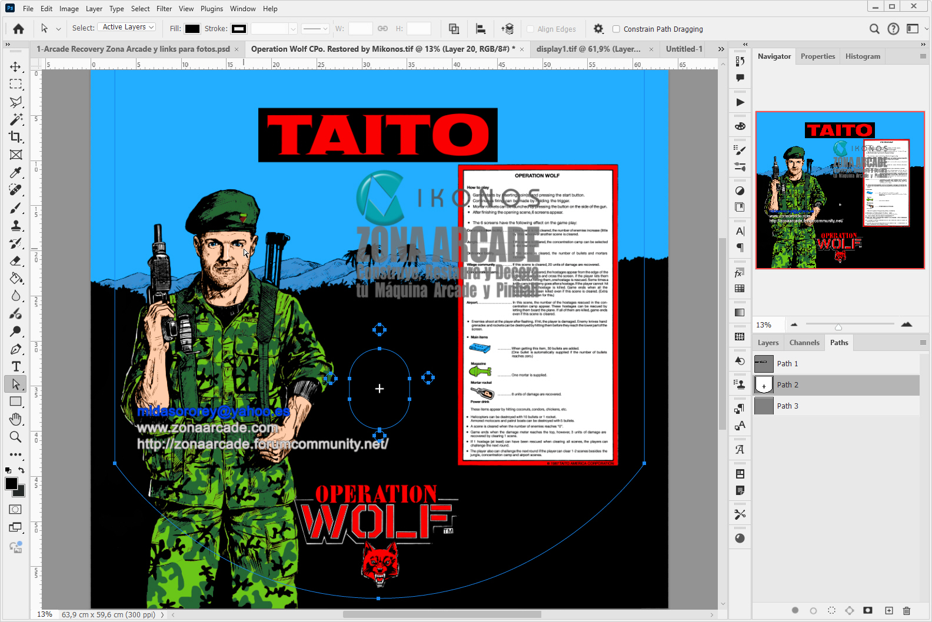Close the Arcade Recovery psd document tab
This screenshot has width=932, height=622.
(x=237, y=49)
